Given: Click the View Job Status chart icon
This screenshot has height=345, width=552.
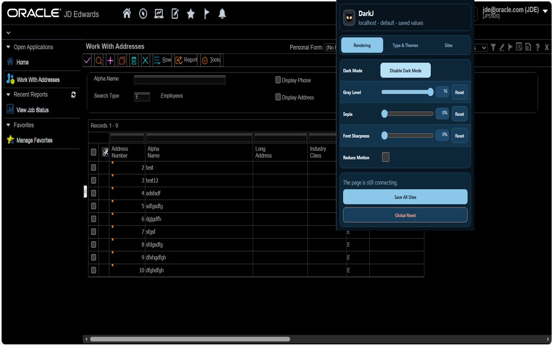Looking at the screenshot, I should [10, 110].
